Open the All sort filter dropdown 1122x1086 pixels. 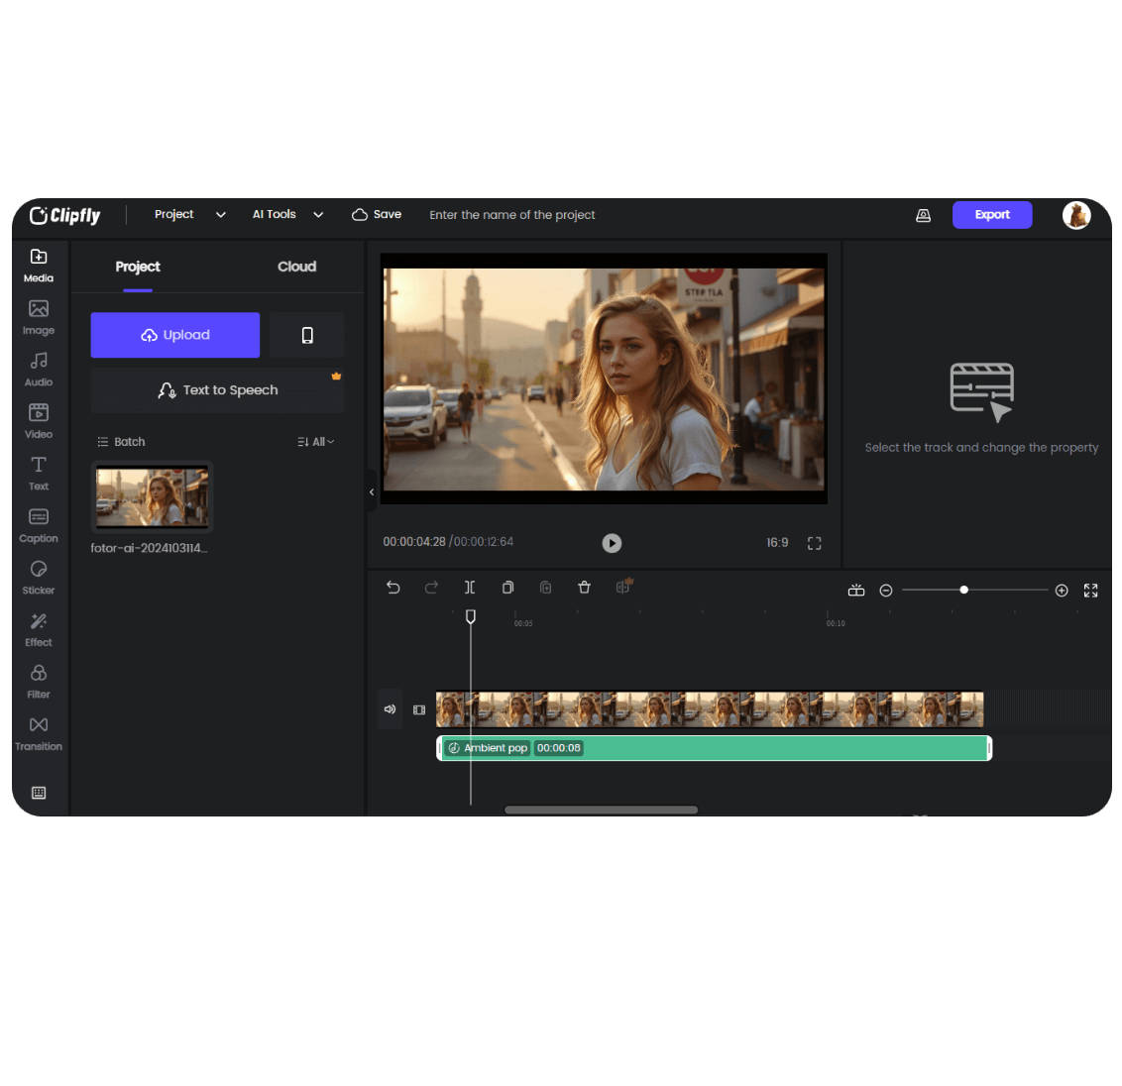point(315,441)
